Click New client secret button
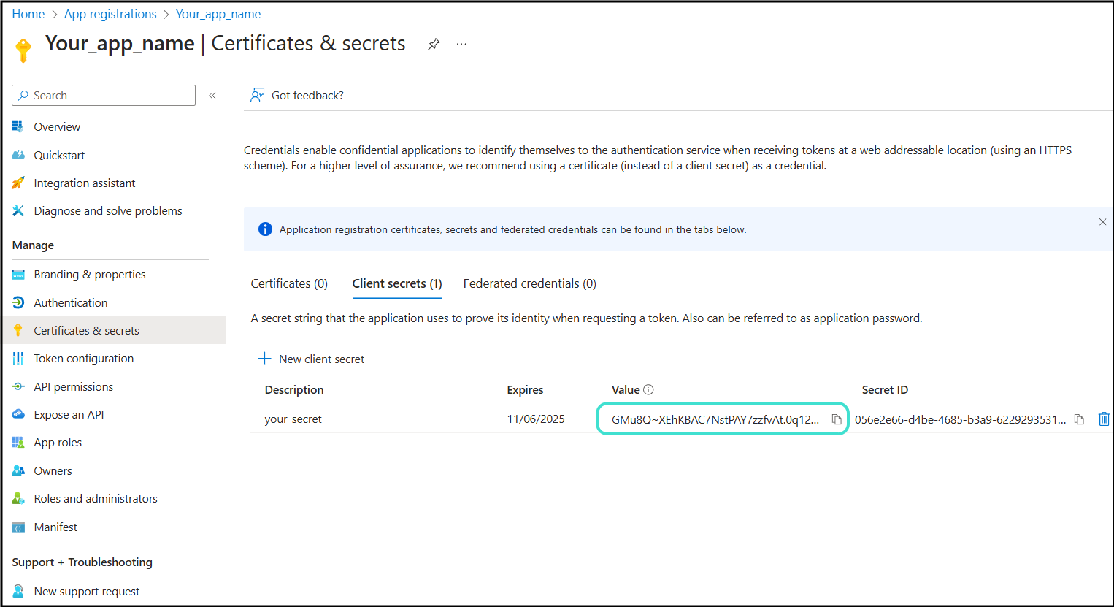The height and width of the screenshot is (607, 1114). coord(311,359)
